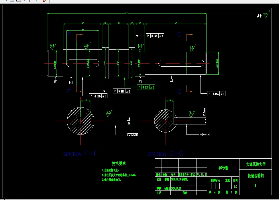Select the 31 length dimension
Viewport: 279px width, 200px height.
coord(119,23)
